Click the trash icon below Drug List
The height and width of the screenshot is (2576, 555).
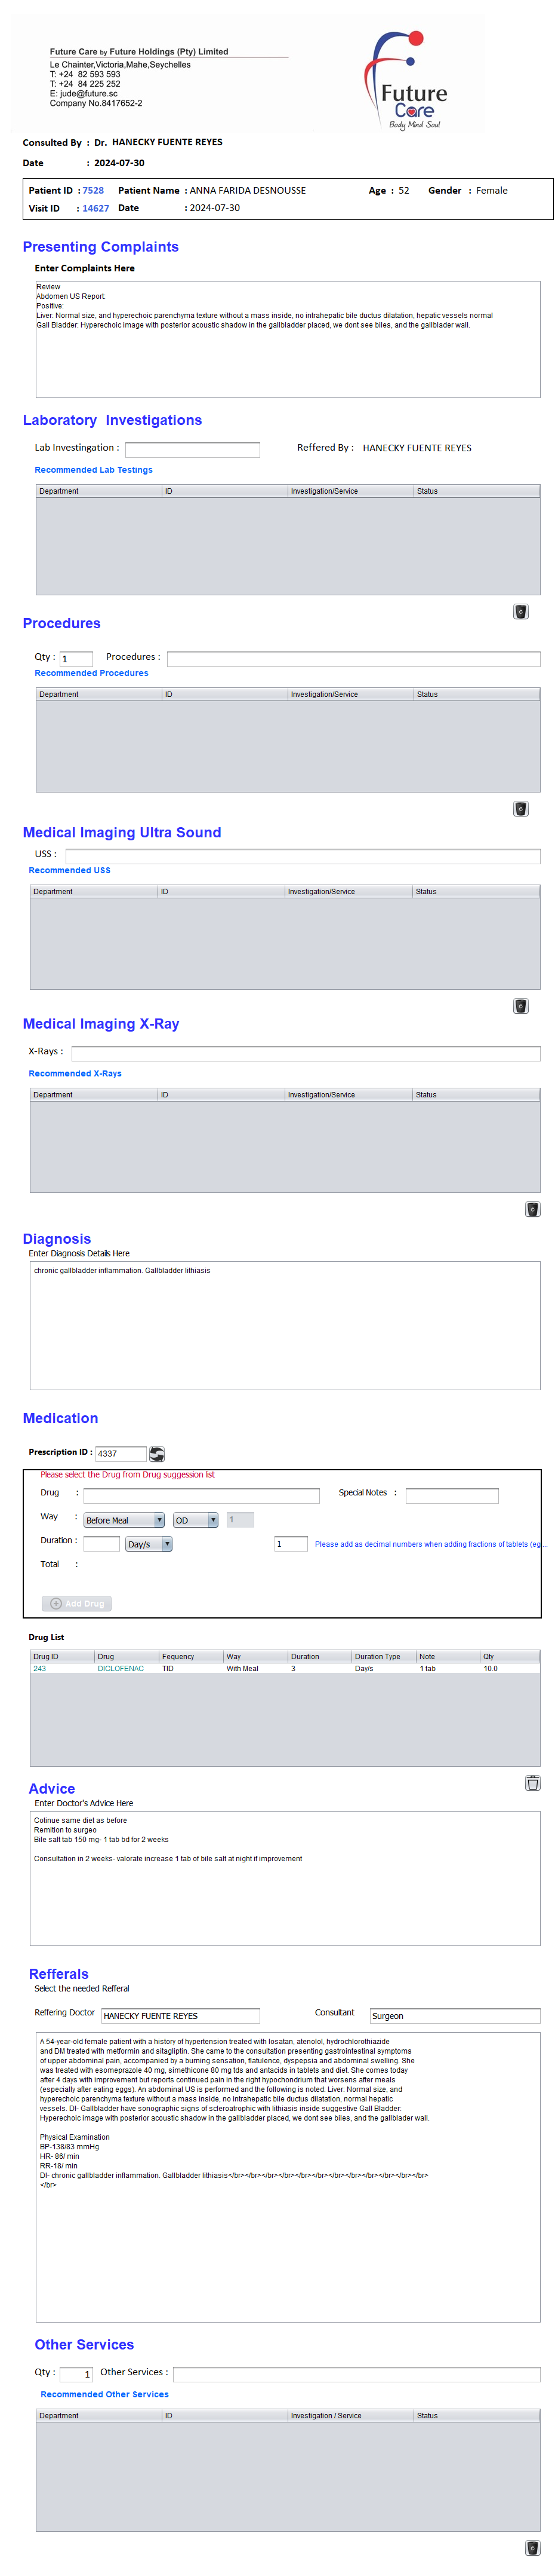click(532, 1783)
